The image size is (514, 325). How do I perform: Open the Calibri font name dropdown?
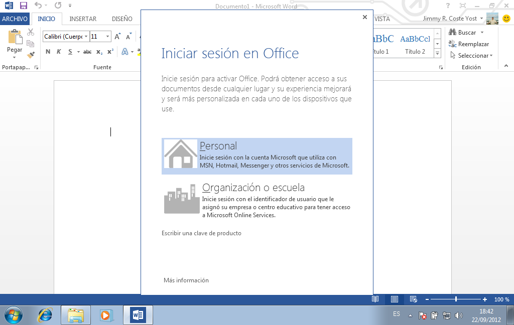(x=86, y=37)
